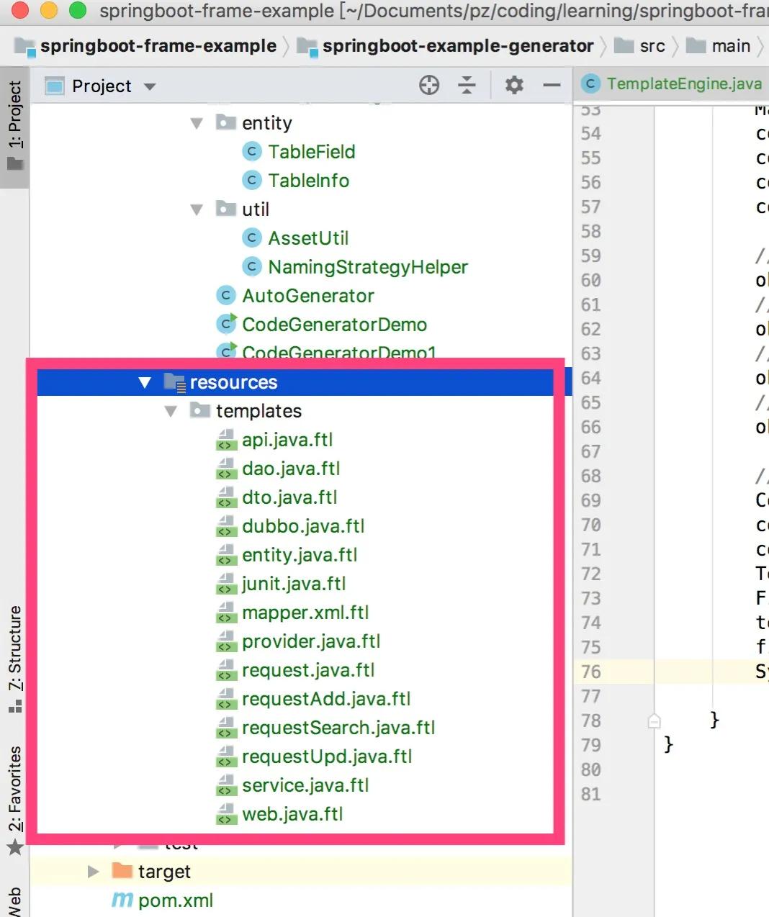Select junit.java.ftl template file
The height and width of the screenshot is (917, 769).
294,584
